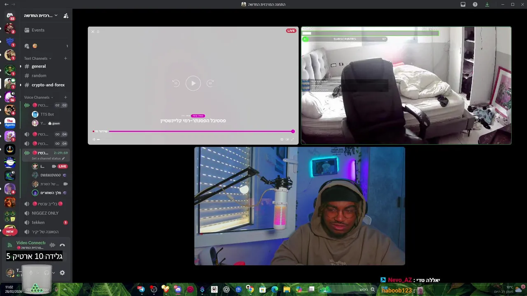Screen dimensions: 527x296
Task: Open File Explorer from the taskbar
Action: (x=287, y=289)
